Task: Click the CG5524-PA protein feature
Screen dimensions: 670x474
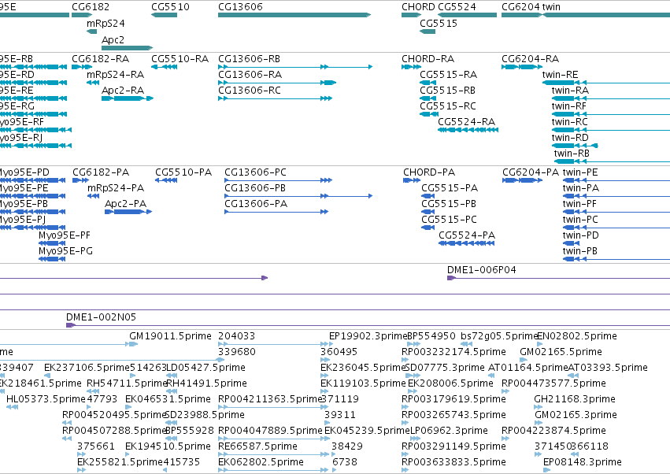Action: tap(467, 243)
